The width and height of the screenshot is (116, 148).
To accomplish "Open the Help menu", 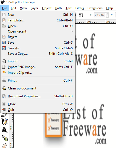I will (109, 8).
